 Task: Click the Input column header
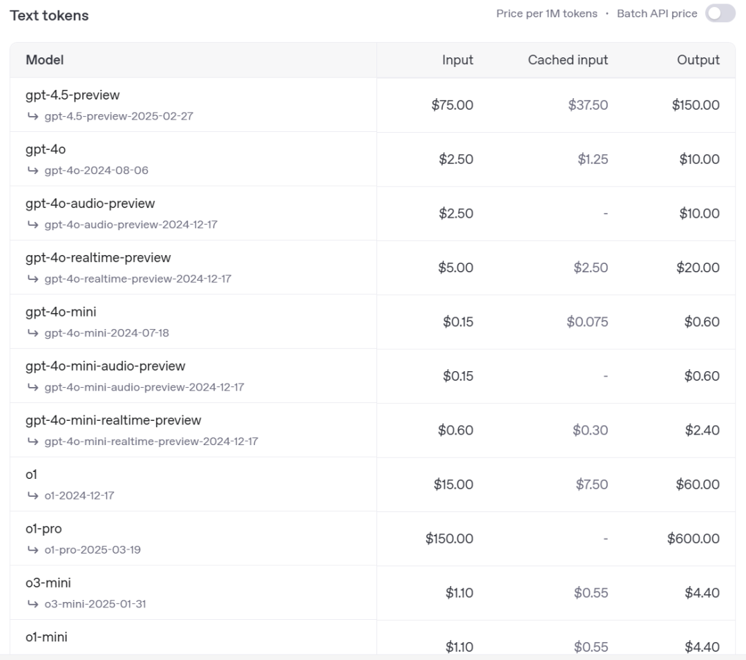pos(457,60)
